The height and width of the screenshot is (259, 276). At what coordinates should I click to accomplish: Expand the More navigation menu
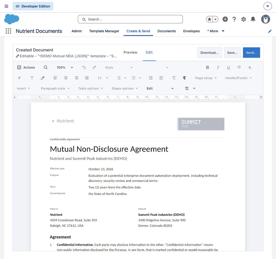click(x=216, y=31)
